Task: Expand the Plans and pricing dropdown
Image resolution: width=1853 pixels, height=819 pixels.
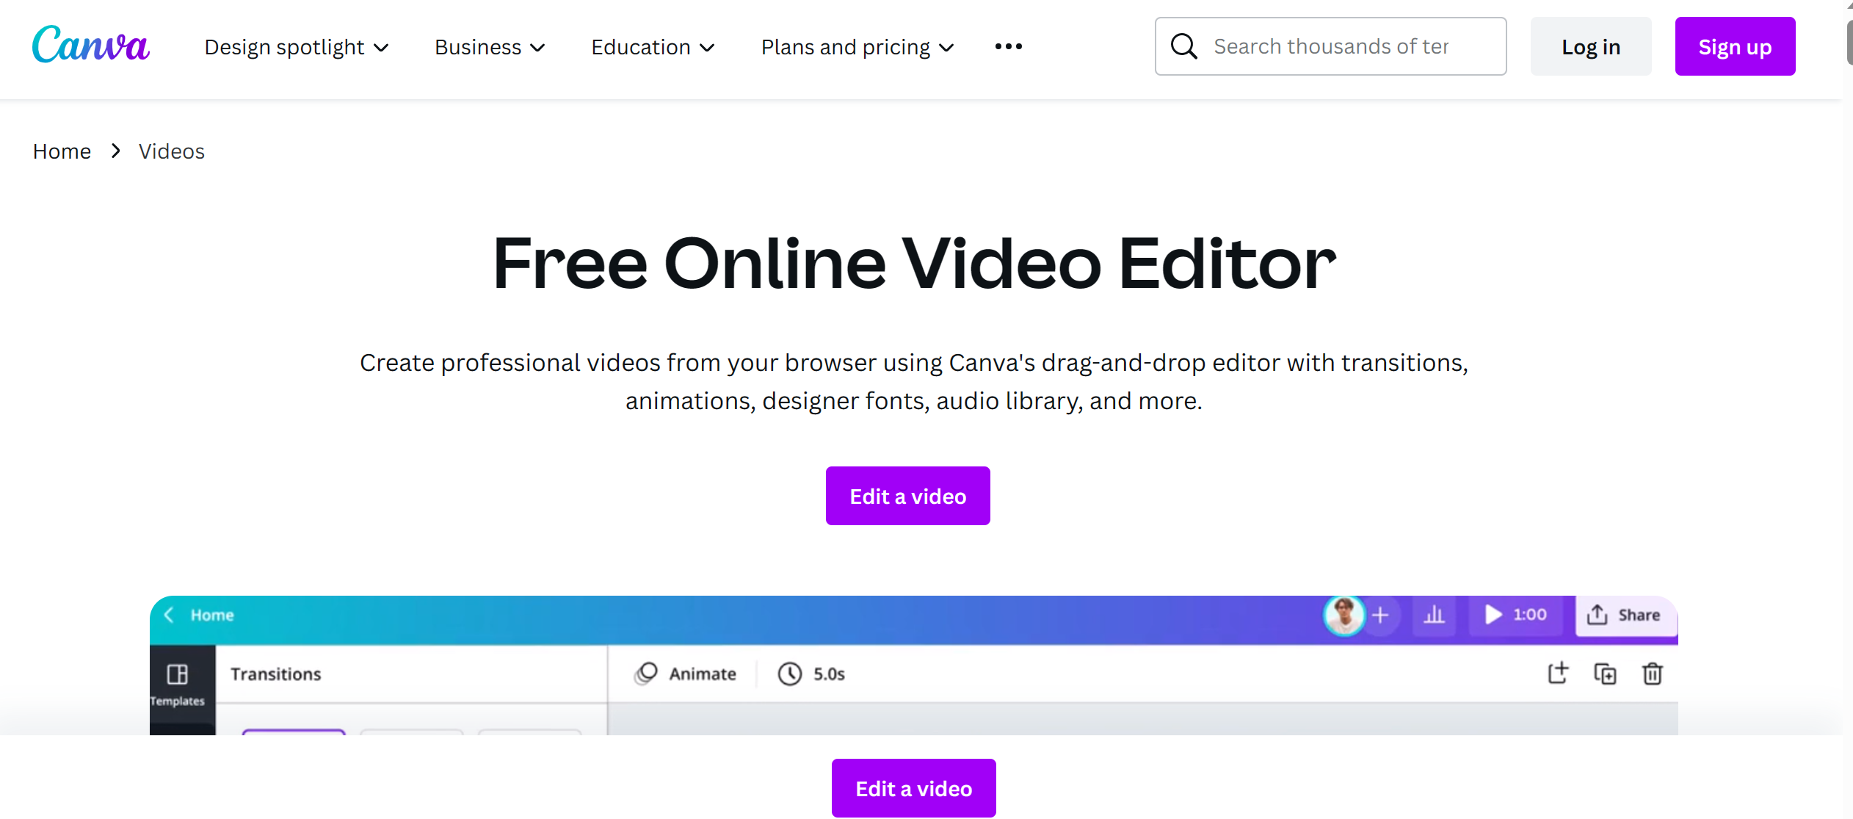Action: [858, 46]
